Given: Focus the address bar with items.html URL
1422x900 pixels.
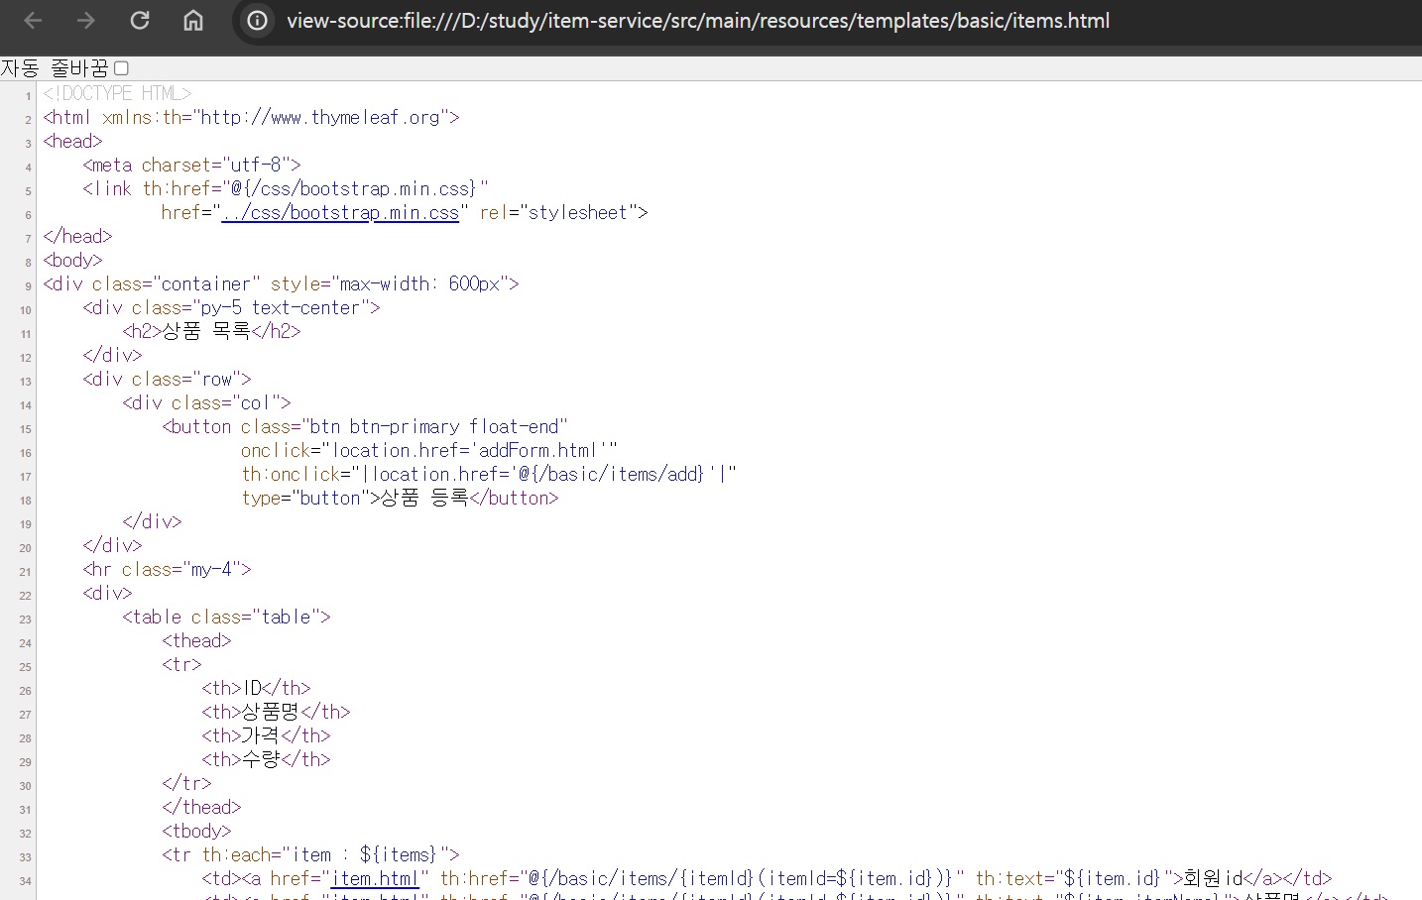Looking at the screenshot, I should click(698, 21).
